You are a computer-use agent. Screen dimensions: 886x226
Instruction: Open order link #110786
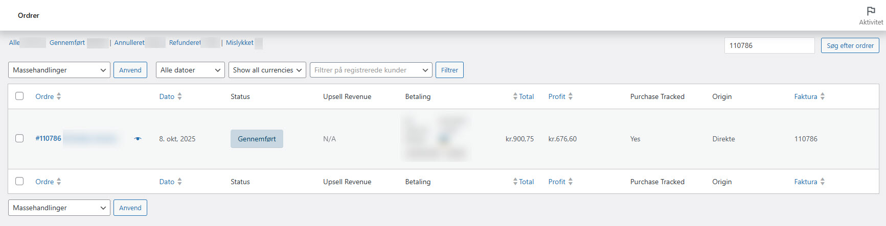click(48, 138)
